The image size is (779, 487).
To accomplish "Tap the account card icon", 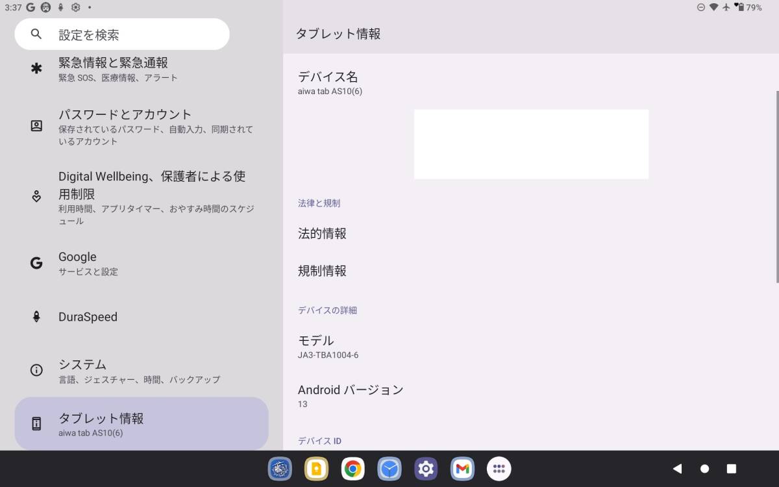I will [x=36, y=126].
